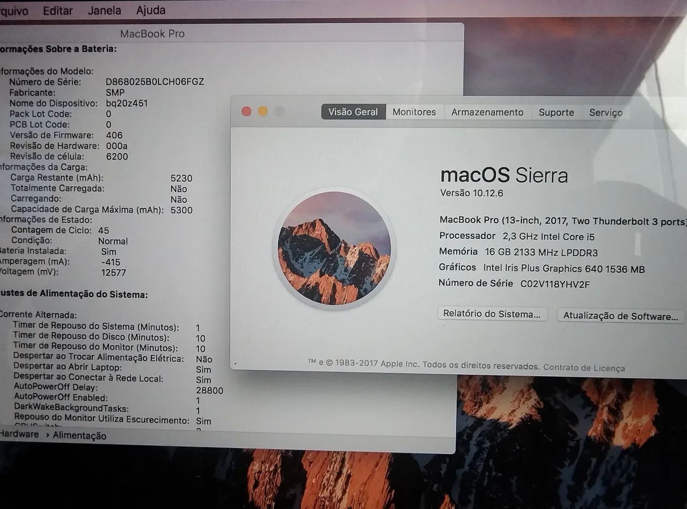Click the Capacidade de Carga Máxima value 5300
The image size is (687, 509).
click(x=181, y=210)
